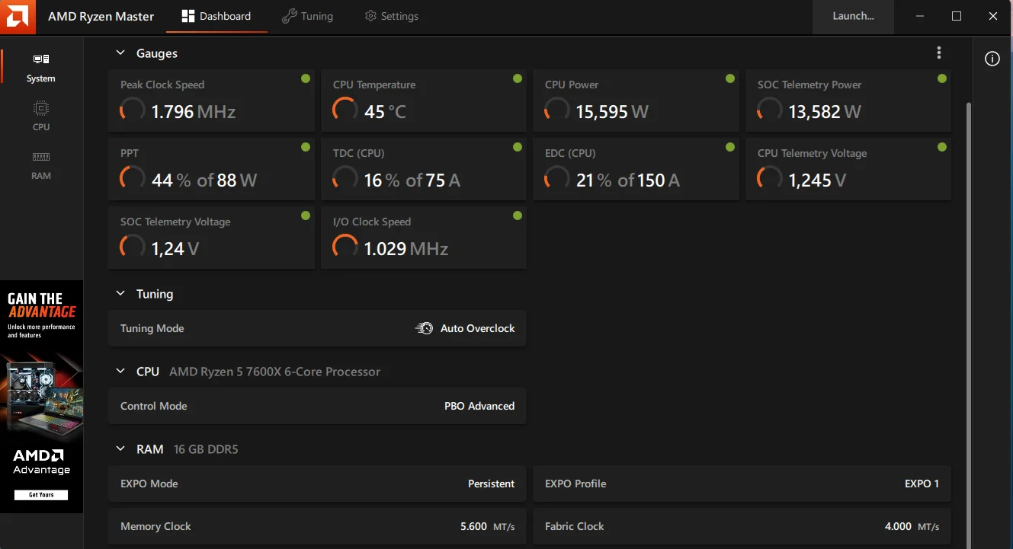Click the TDC (CPU) green status dot
Image resolution: width=1013 pixels, height=549 pixels.
pos(518,147)
